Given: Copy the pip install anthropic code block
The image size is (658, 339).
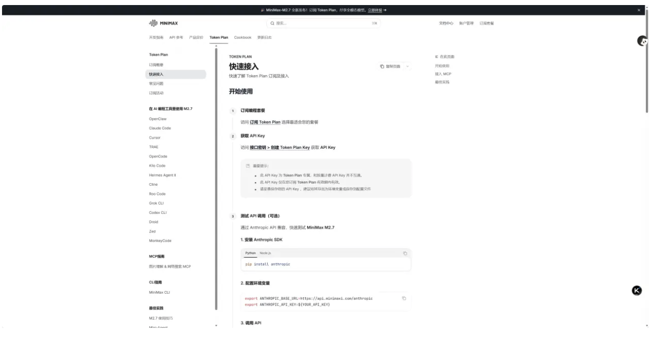Looking at the screenshot, I should [x=405, y=253].
